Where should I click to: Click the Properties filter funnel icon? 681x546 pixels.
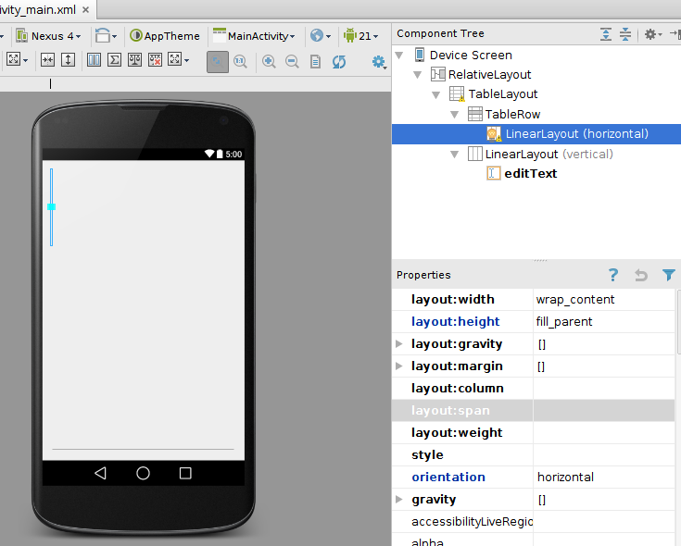coord(669,275)
